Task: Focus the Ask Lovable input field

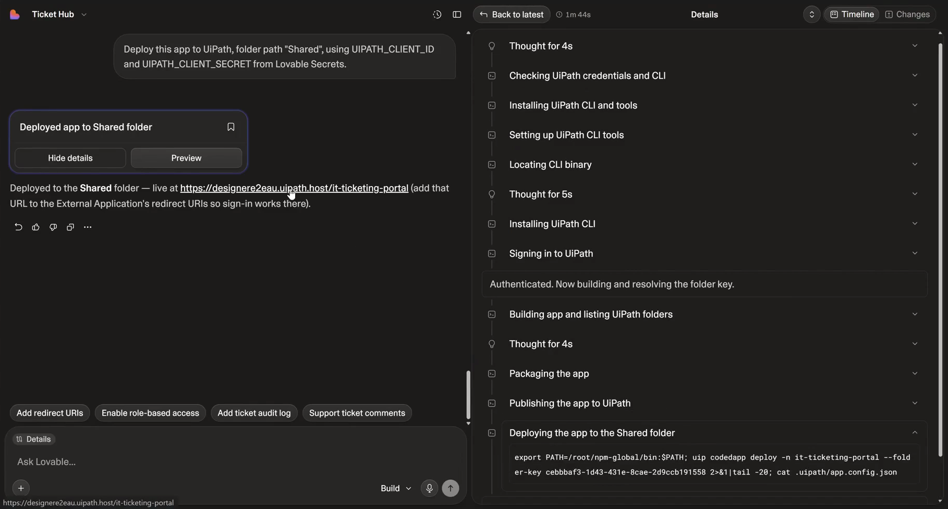Action: click(x=235, y=462)
